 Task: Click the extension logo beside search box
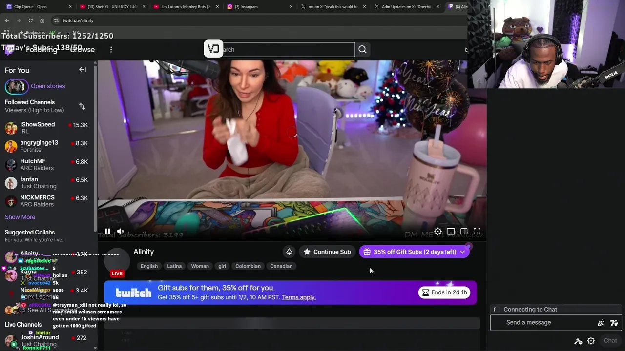click(x=213, y=49)
